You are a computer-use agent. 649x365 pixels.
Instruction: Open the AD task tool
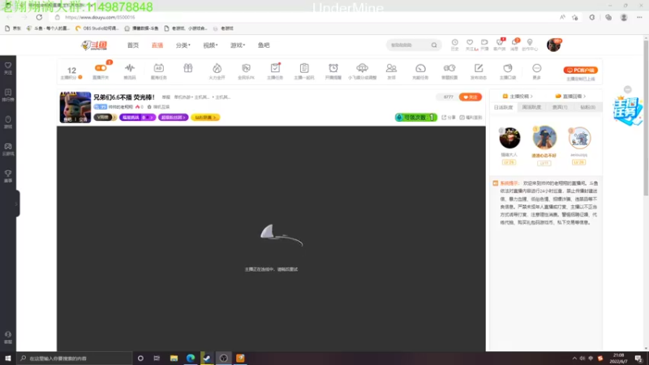click(158, 71)
